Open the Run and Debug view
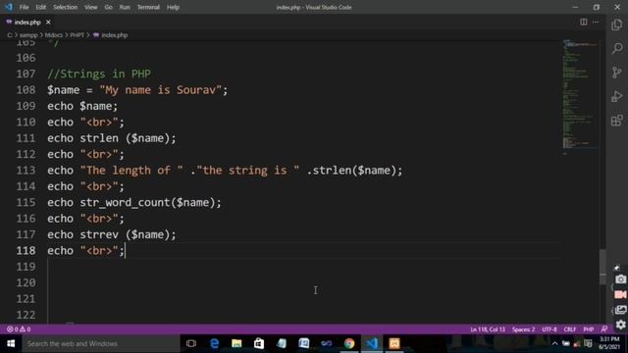Image resolution: width=628 pixels, height=353 pixels. point(617,96)
